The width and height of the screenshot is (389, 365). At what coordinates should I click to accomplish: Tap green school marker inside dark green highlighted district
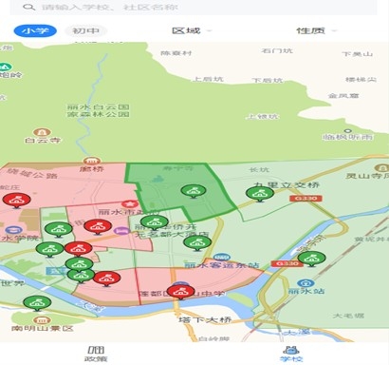click(194, 191)
